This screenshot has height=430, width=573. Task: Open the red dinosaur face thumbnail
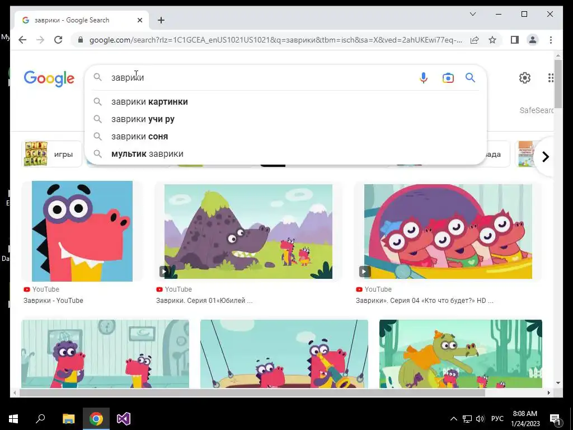point(82,231)
